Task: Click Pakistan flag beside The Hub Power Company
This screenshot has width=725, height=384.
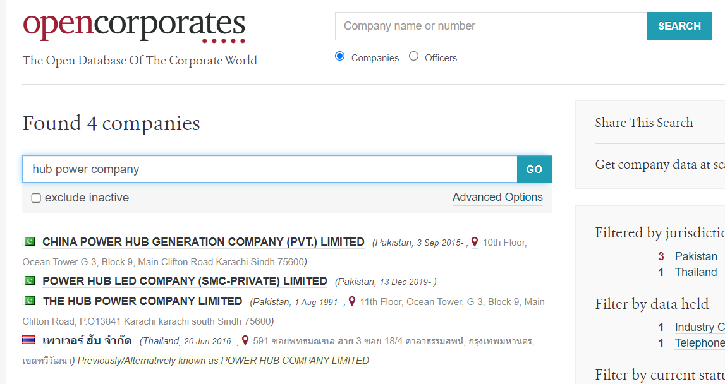Action: (29, 301)
